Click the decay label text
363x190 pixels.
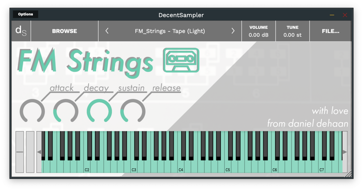tap(96, 88)
